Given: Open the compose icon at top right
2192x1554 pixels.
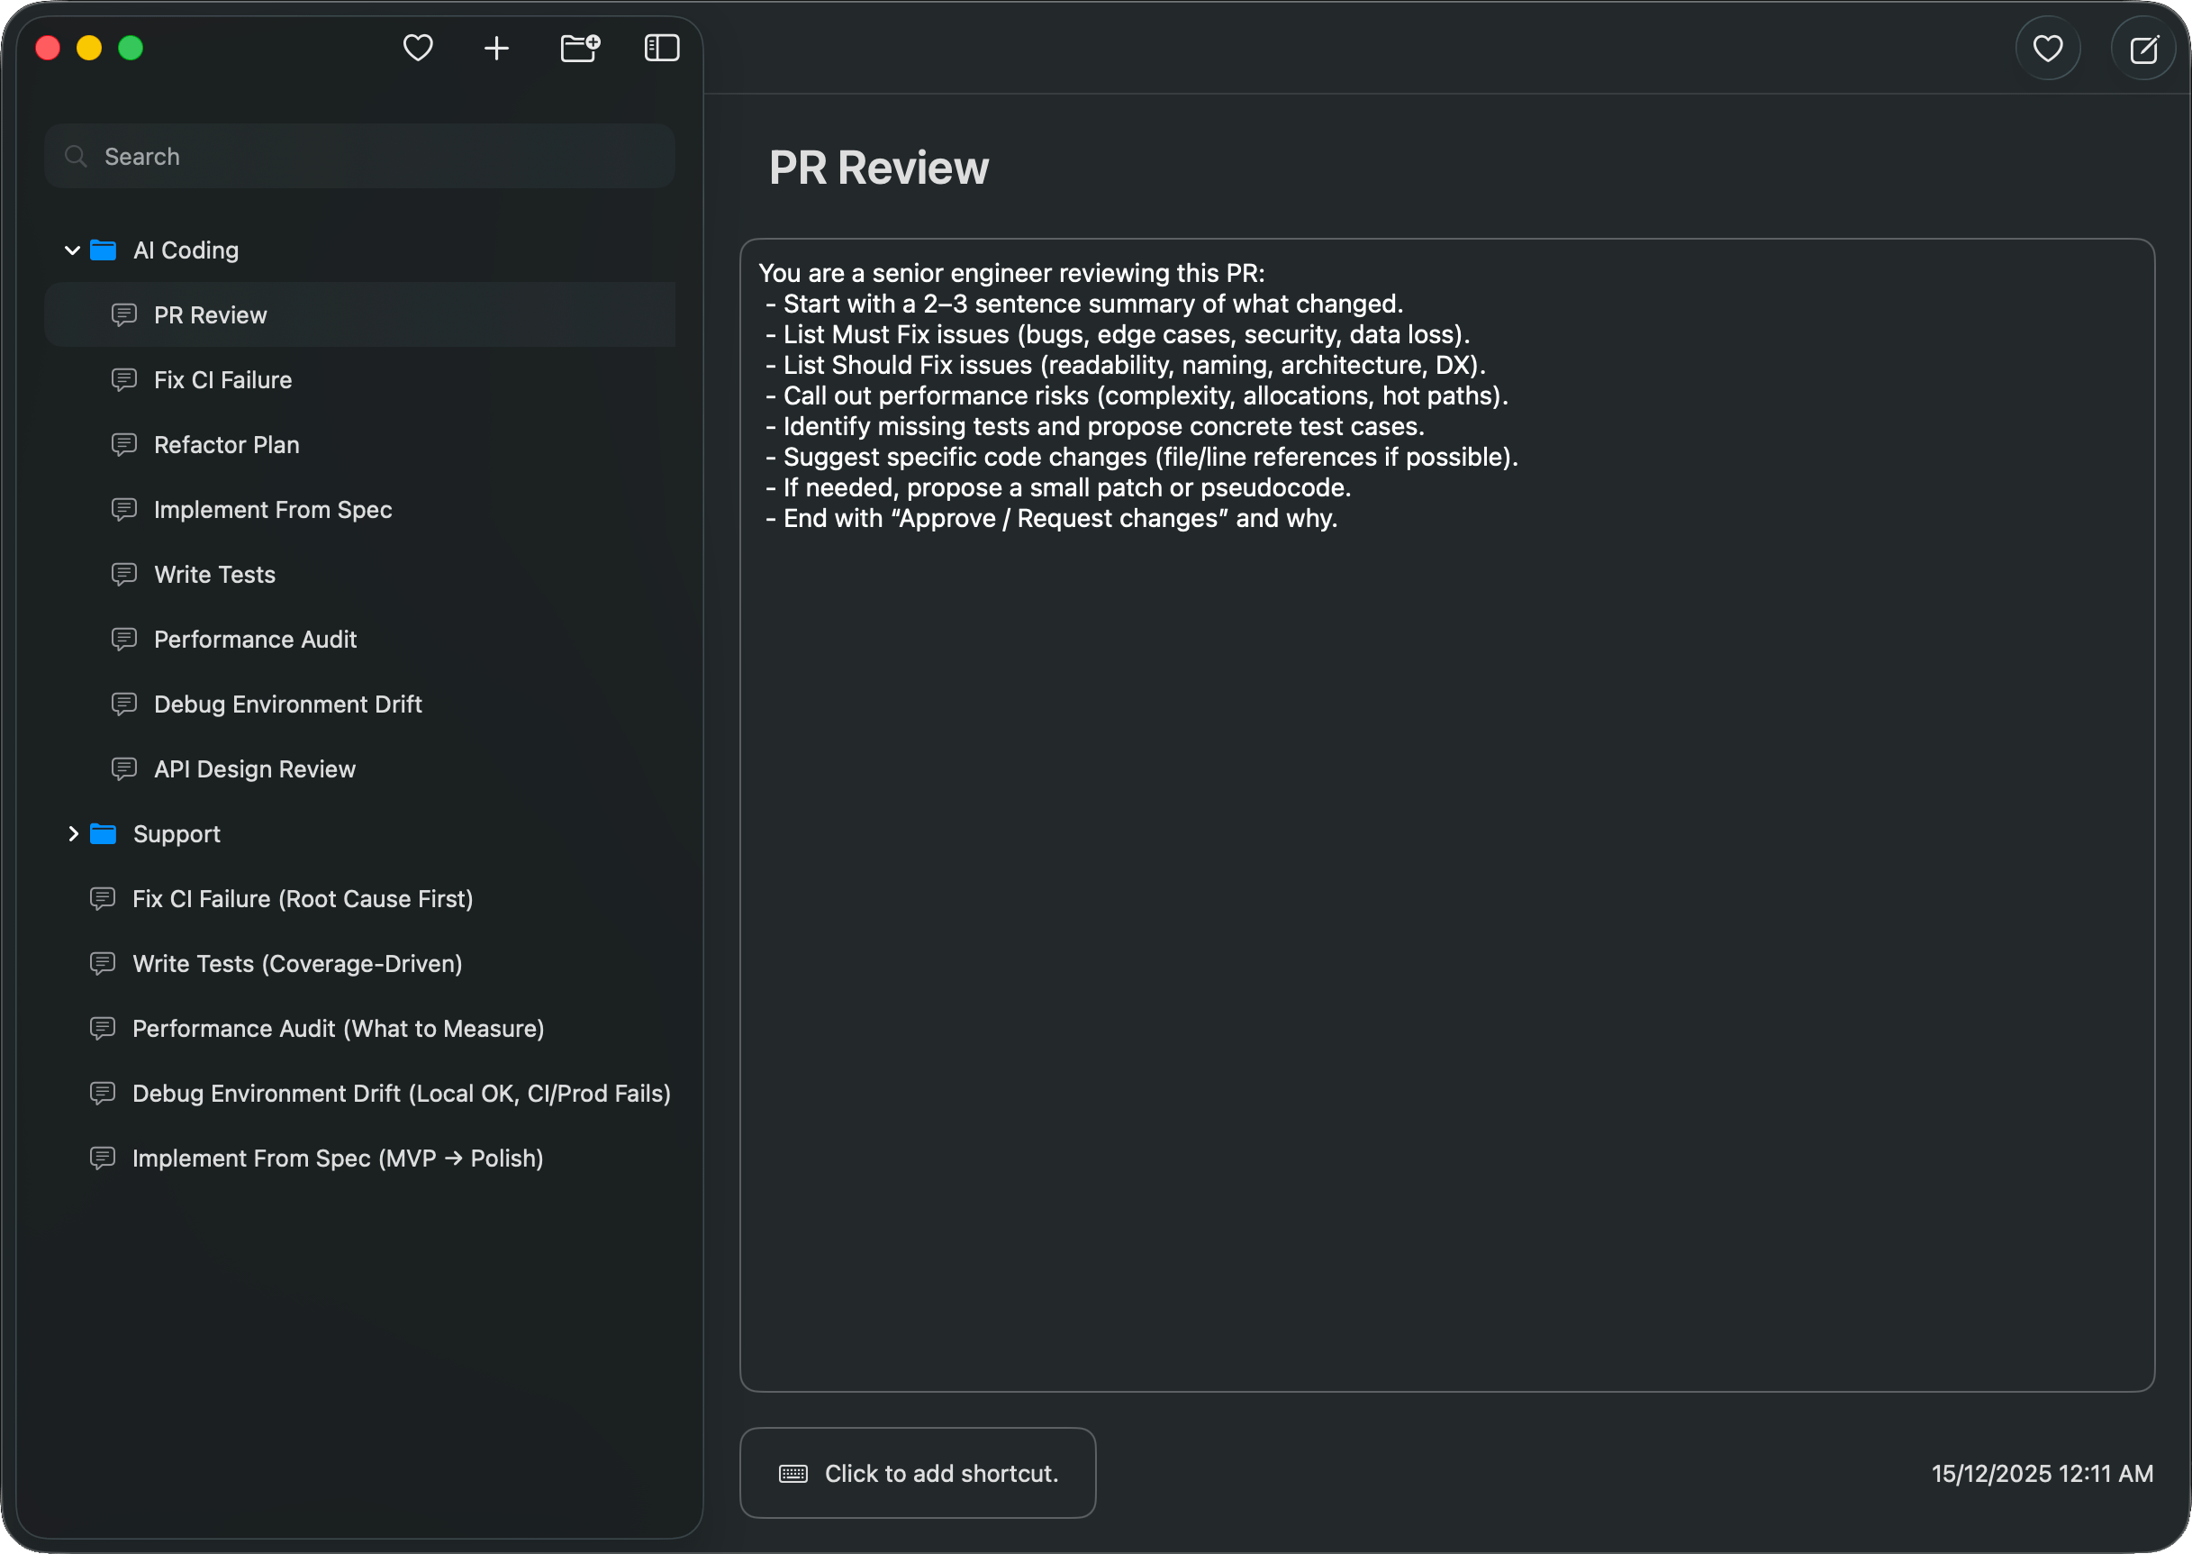Looking at the screenshot, I should coord(2144,48).
